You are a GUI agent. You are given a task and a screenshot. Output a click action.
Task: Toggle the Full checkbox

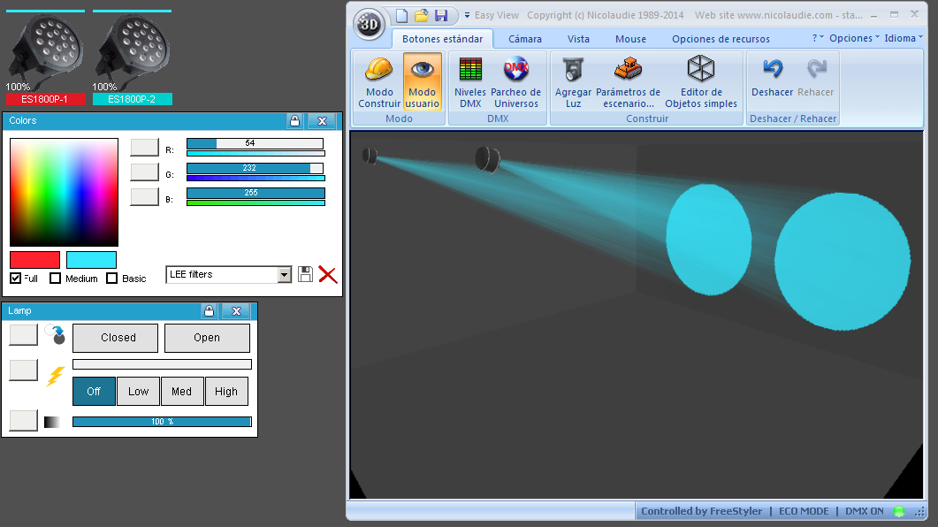tap(16, 279)
